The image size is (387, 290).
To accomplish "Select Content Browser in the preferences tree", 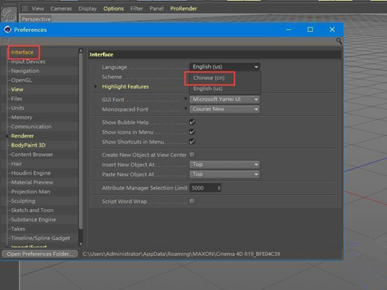I will pyautogui.click(x=32, y=155).
